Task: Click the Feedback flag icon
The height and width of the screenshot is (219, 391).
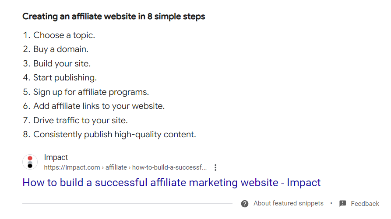Action: pos(343,204)
